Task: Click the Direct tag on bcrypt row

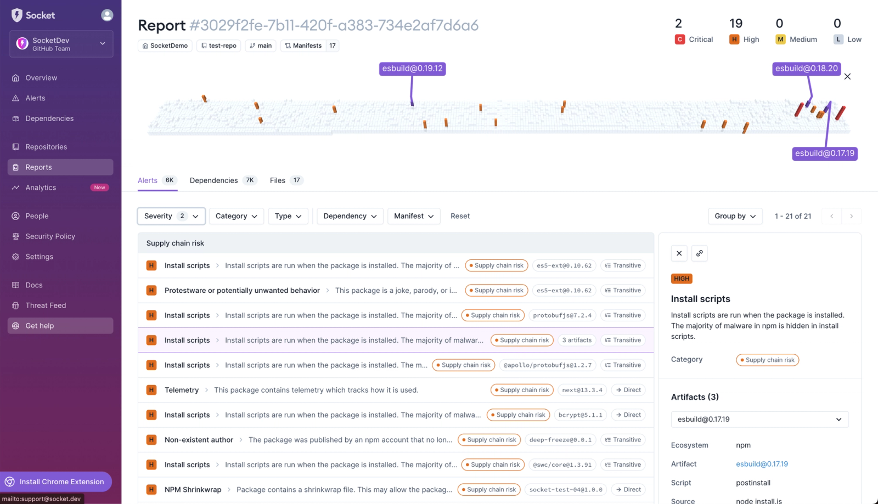Action: pyautogui.click(x=628, y=415)
